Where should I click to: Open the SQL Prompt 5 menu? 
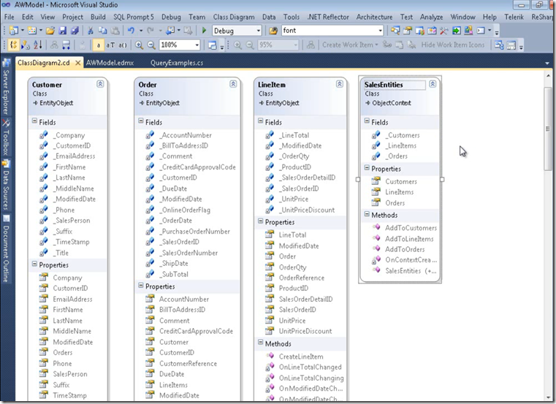pos(134,17)
